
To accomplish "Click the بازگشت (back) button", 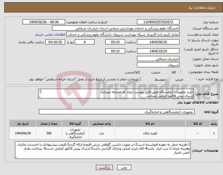I will (104, 167).
